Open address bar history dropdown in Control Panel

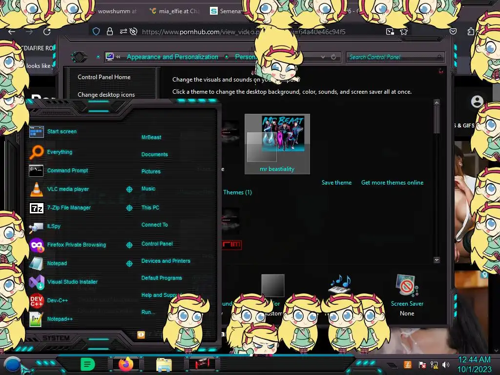pos(323,57)
